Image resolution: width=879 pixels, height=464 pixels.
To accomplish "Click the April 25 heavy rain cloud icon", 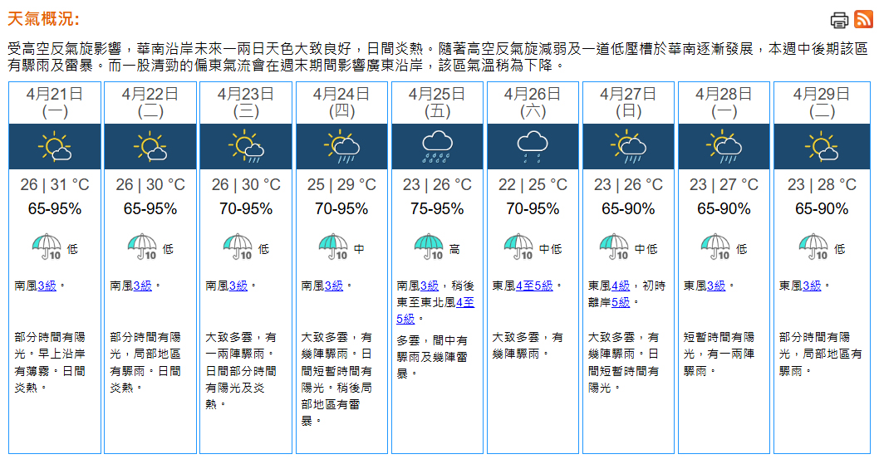I will tap(437, 147).
